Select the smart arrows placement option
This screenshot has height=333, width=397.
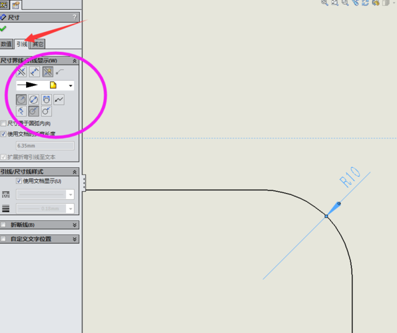coord(47,72)
